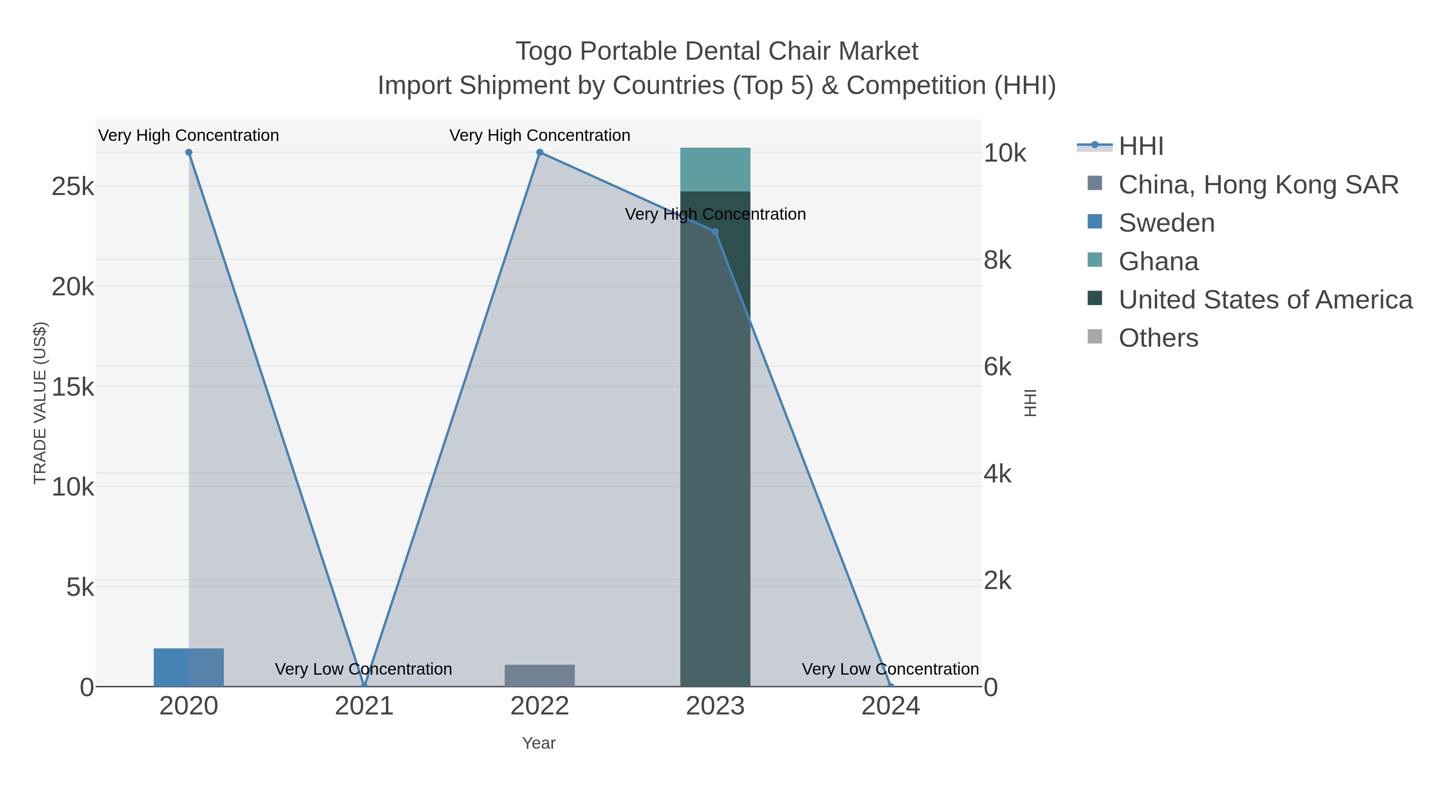Click the 2024 x-axis label

(891, 706)
